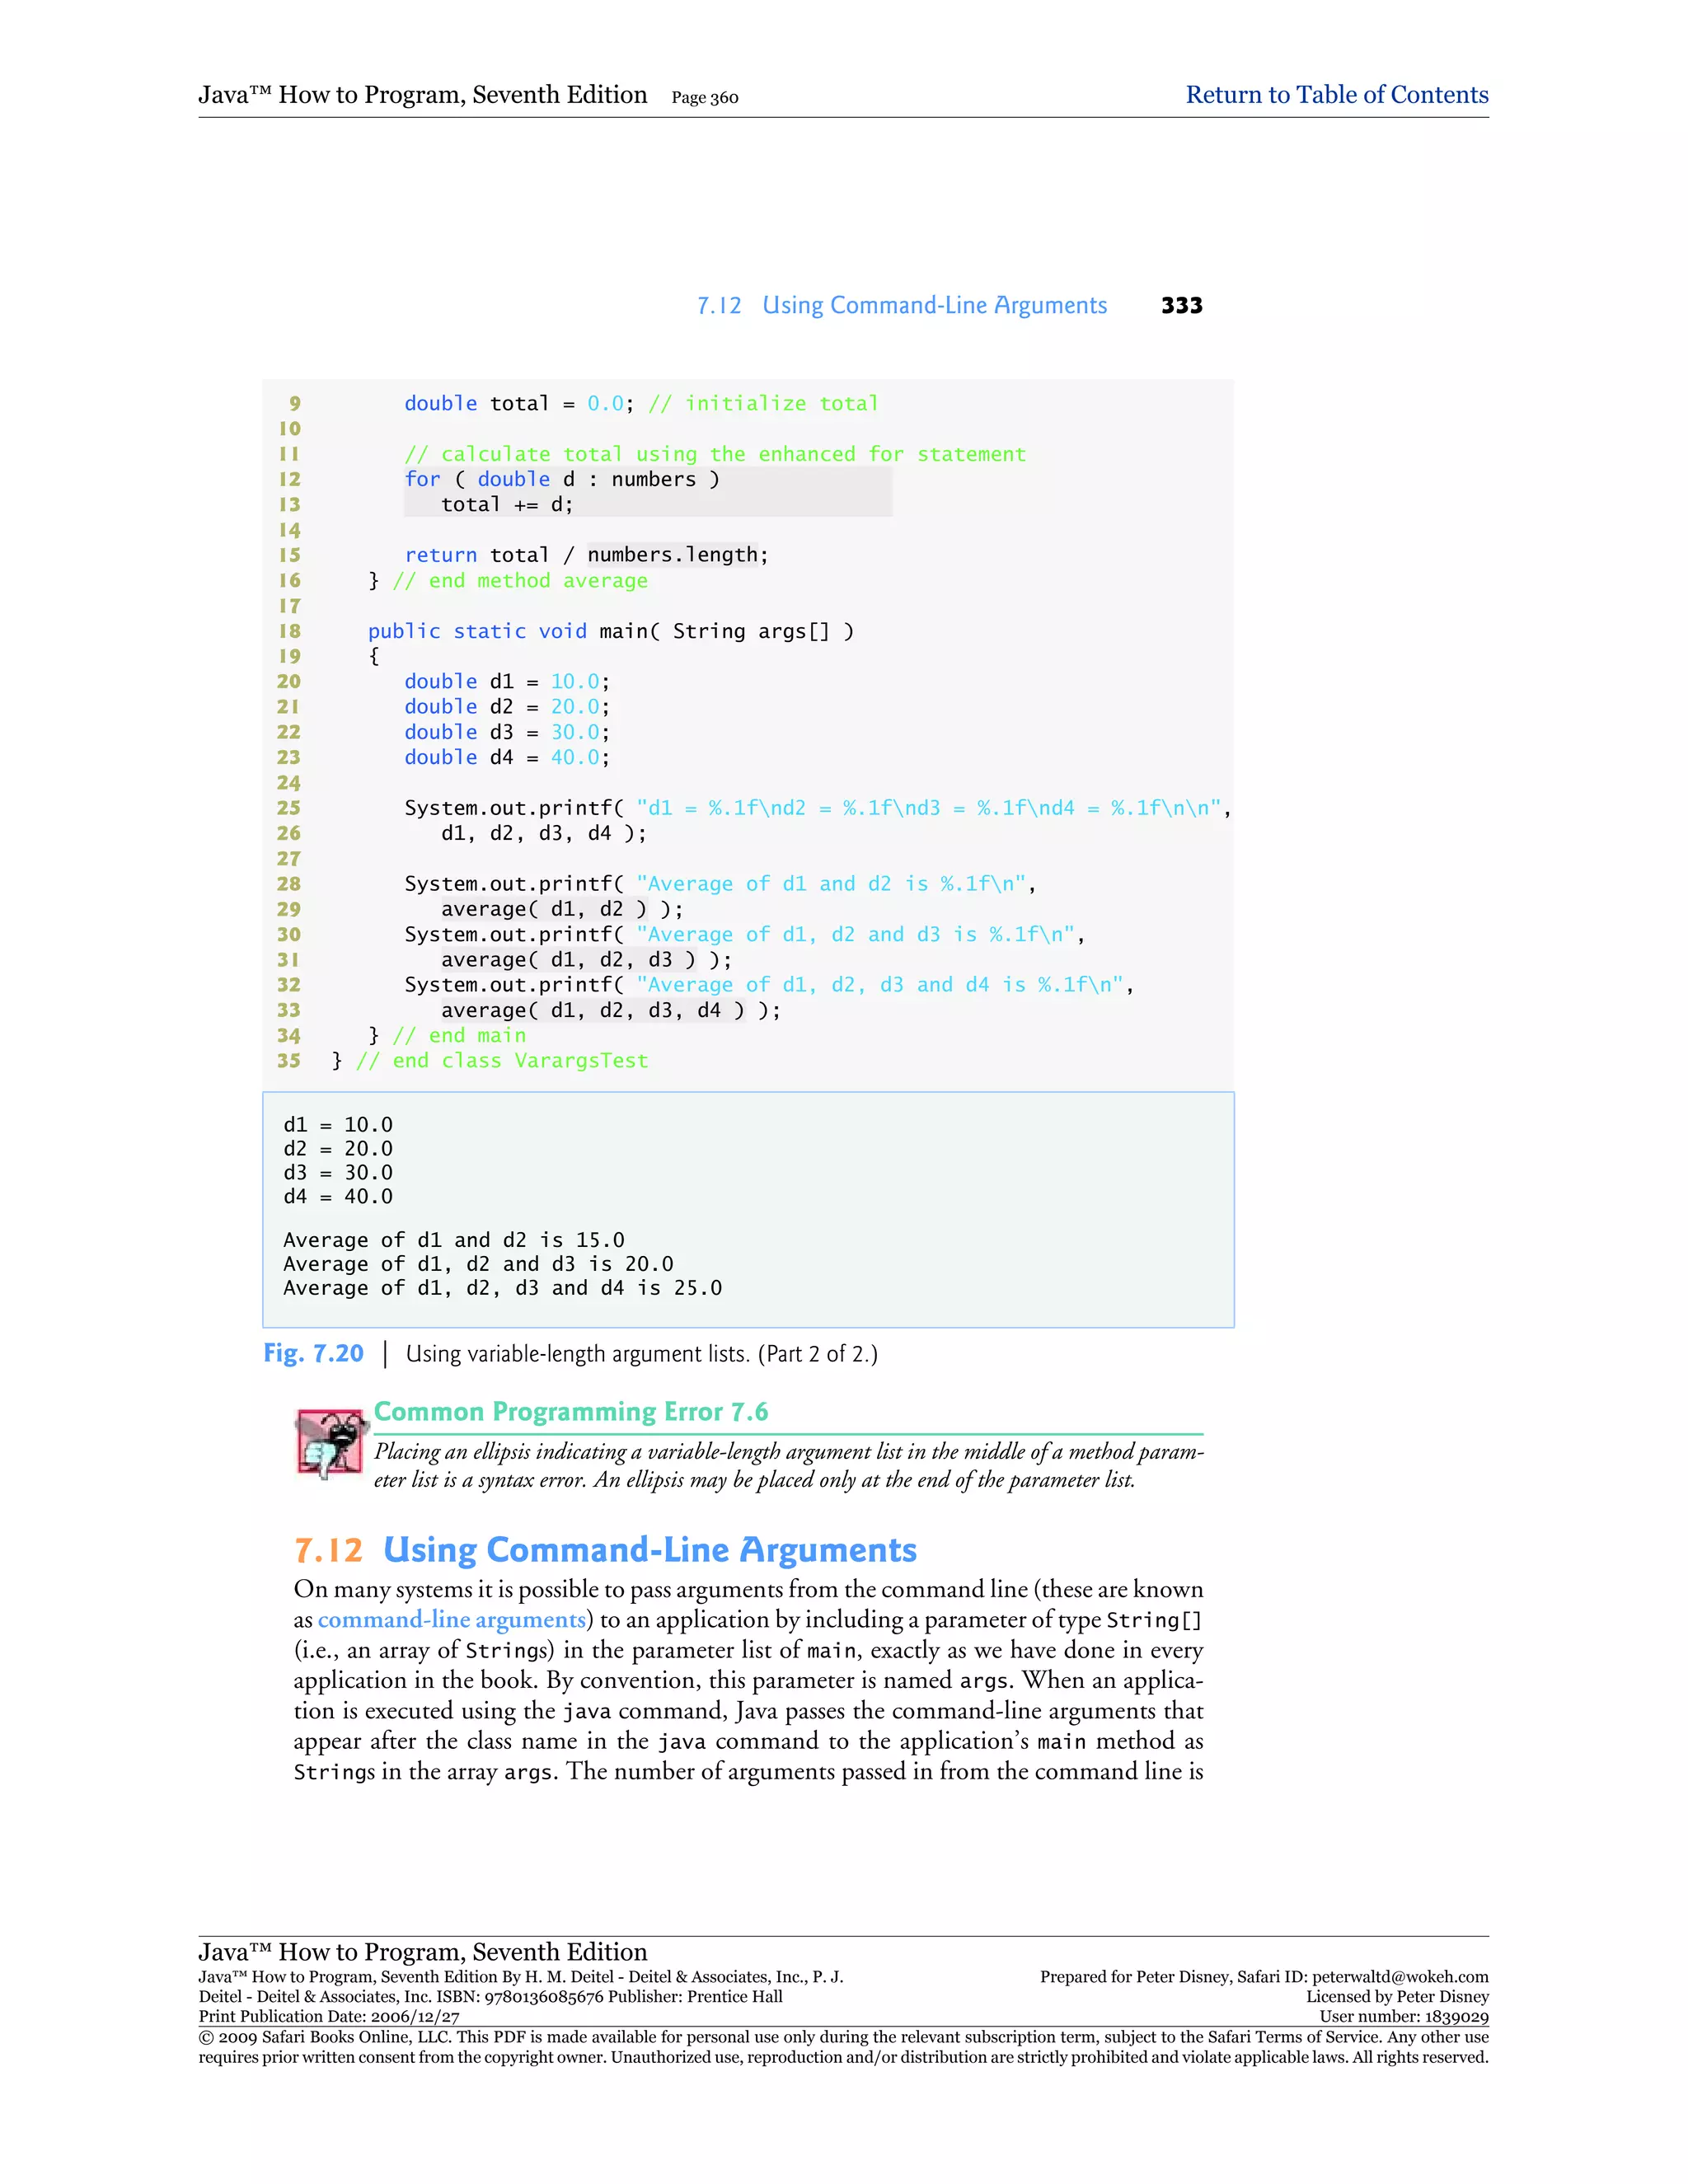Click the running header 7.12 Using Command-Line Arguments

tap(901, 306)
